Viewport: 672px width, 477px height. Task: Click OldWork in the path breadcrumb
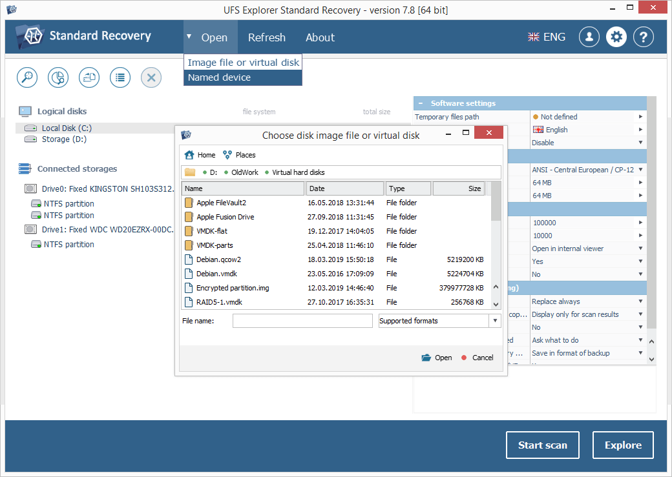(x=245, y=172)
